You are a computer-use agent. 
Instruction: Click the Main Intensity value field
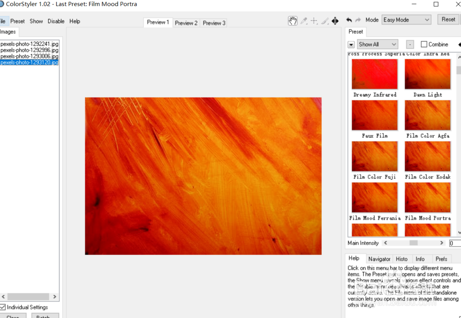click(x=455, y=243)
